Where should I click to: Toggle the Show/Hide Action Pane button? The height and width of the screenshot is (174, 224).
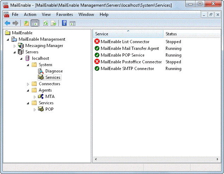tap(73, 23)
